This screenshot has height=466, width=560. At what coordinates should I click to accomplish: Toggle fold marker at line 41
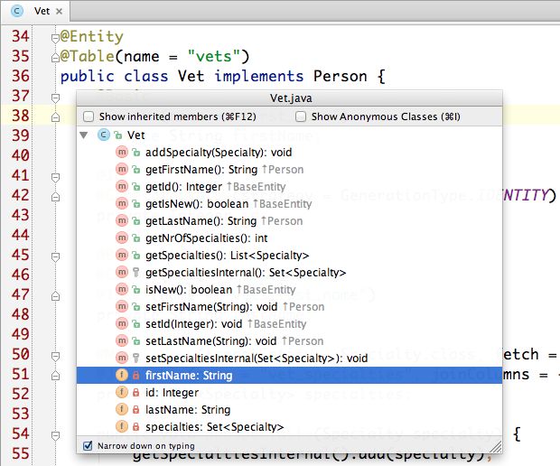(55, 178)
